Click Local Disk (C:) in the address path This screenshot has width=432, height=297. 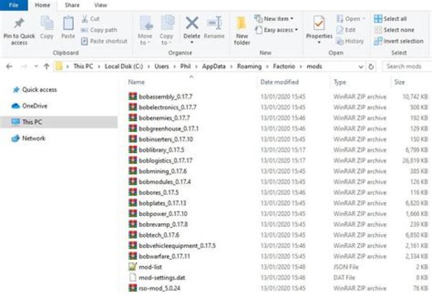(x=124, y=67)
